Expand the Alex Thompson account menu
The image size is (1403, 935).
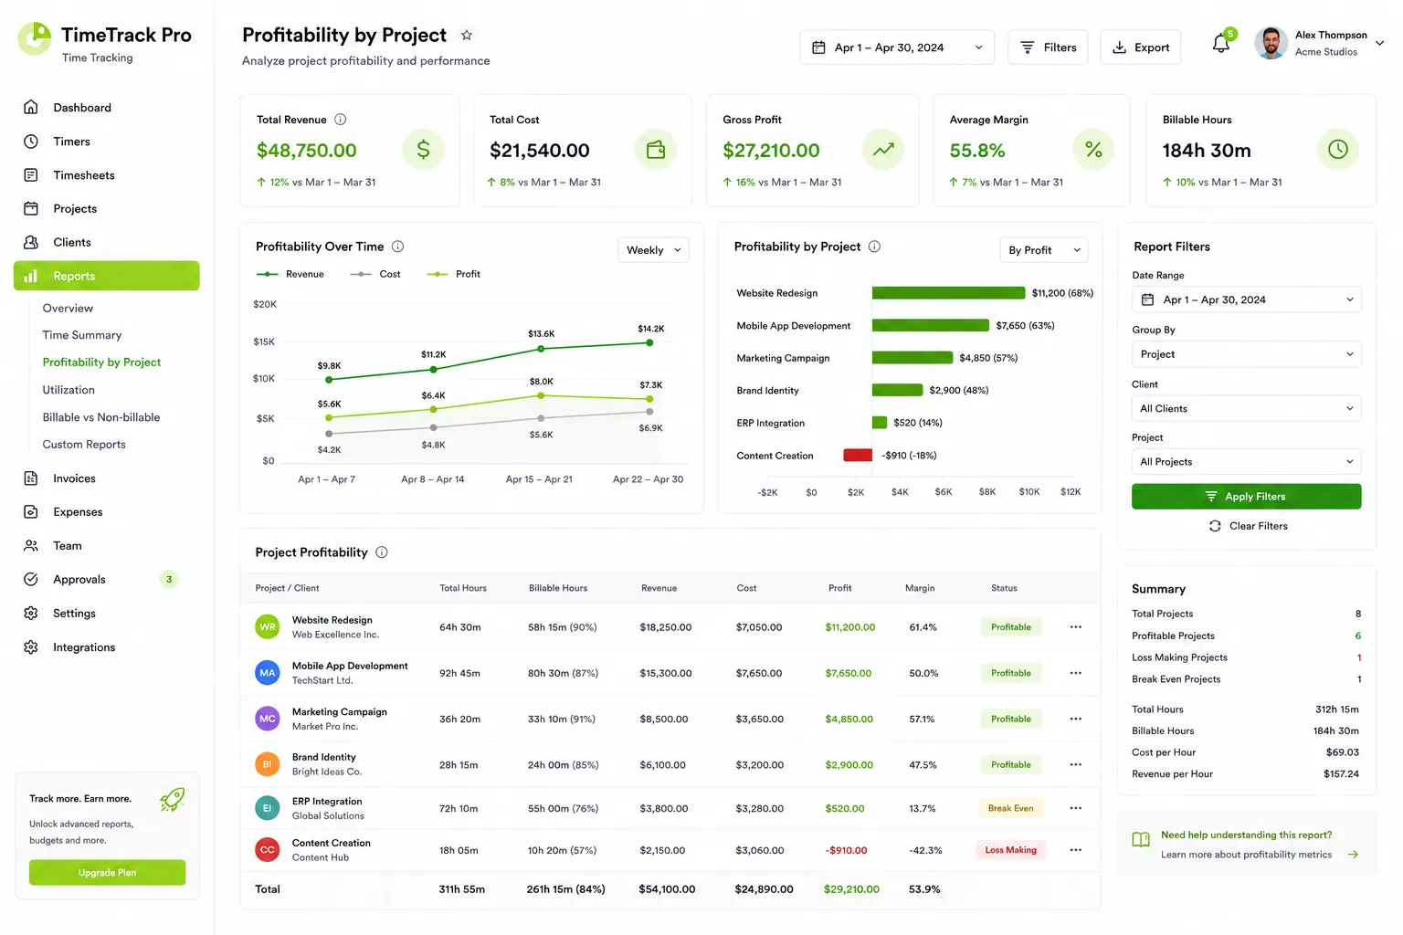click(x=1379, y=43)
